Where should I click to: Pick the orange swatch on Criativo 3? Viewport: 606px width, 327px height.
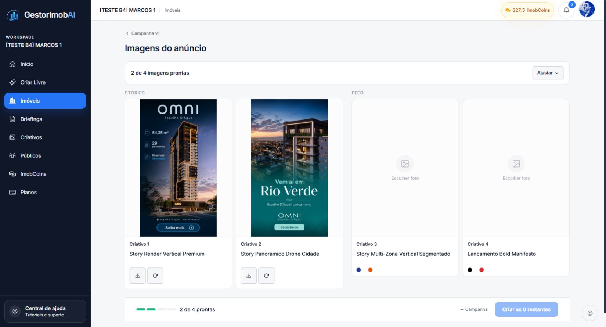pos(370,270)
